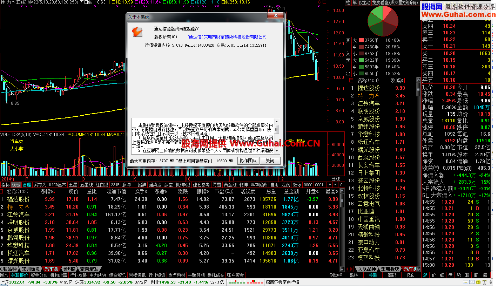The height and width of the screenshot is (286, 498).
Task: Switch to the 含B股 tab
Action: tap(69, 269)
